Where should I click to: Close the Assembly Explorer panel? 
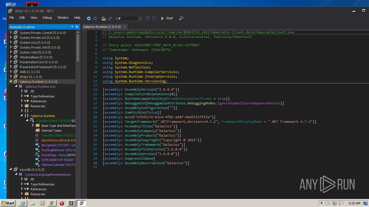tap(77, 27)
